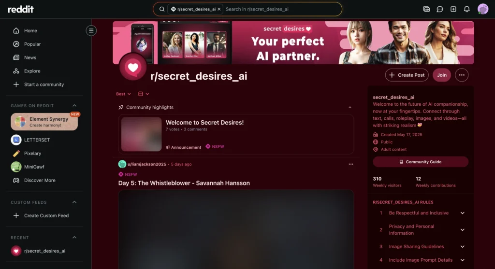Click the create post plus icon in header

pos(453,9)
